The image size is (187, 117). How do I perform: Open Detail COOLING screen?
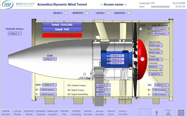62,25
